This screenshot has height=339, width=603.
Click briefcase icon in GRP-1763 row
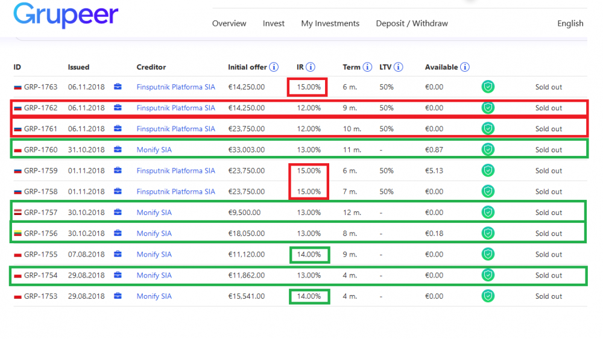118,87
